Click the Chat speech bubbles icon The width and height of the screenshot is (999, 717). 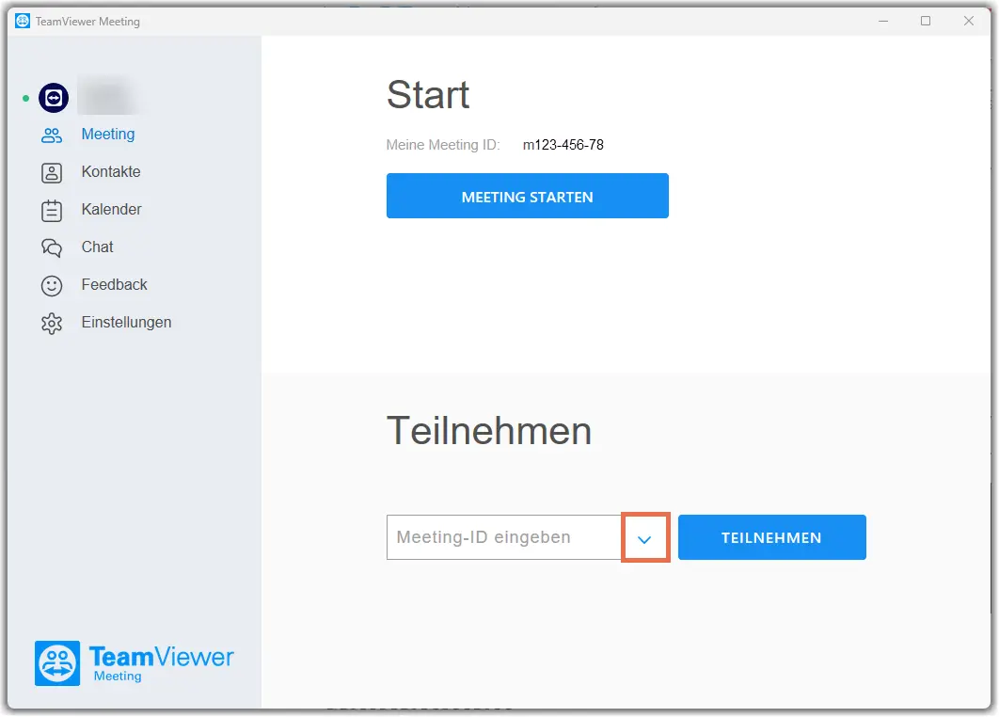pyautogui.click(x=52, y=247)
